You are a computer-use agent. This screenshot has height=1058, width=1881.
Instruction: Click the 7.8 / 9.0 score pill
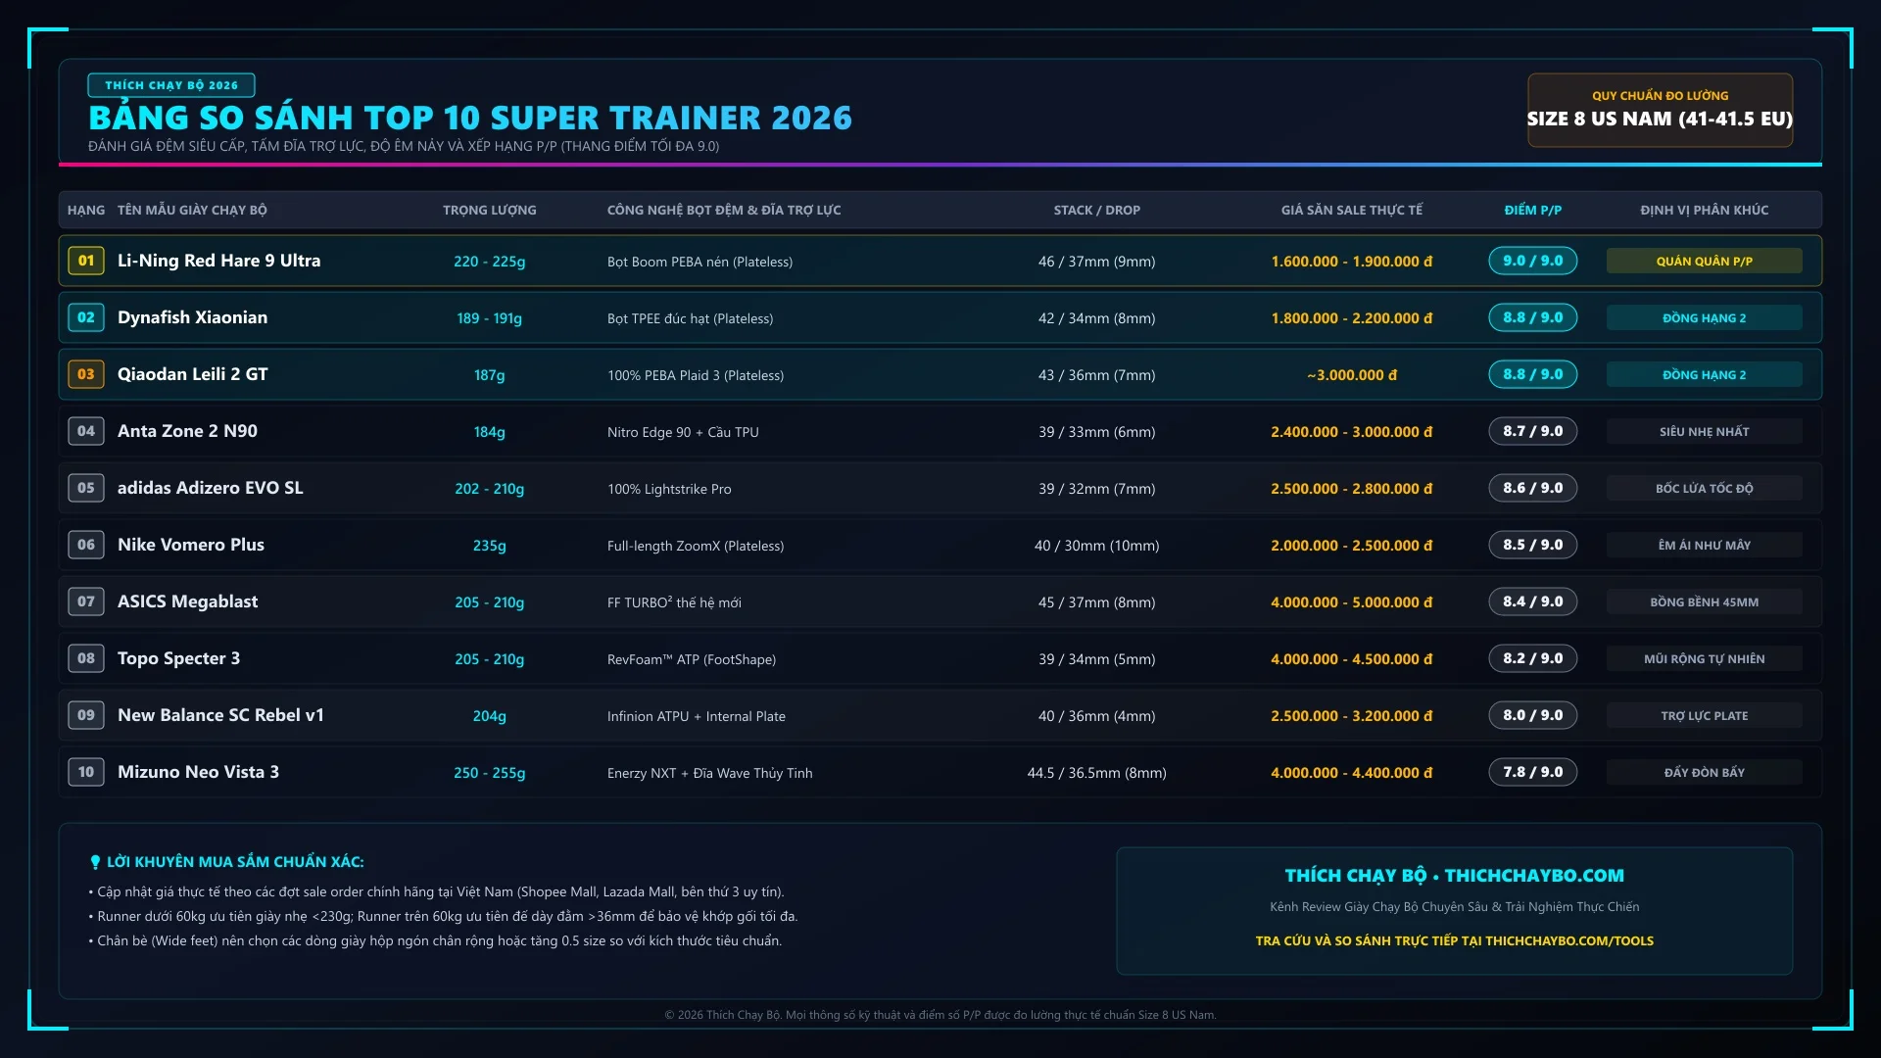[1533, 772]
